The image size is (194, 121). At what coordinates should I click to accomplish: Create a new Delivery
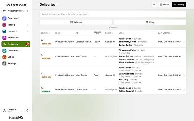click(x=179, y=5)
